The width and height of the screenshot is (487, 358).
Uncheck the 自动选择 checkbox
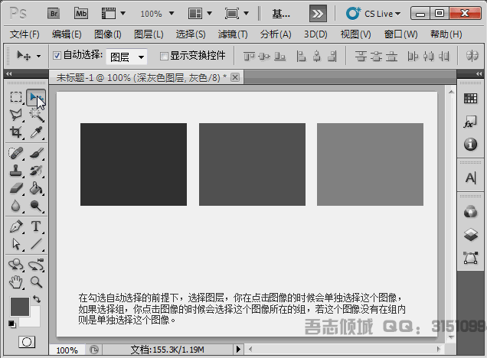click(x=57, y=56)
